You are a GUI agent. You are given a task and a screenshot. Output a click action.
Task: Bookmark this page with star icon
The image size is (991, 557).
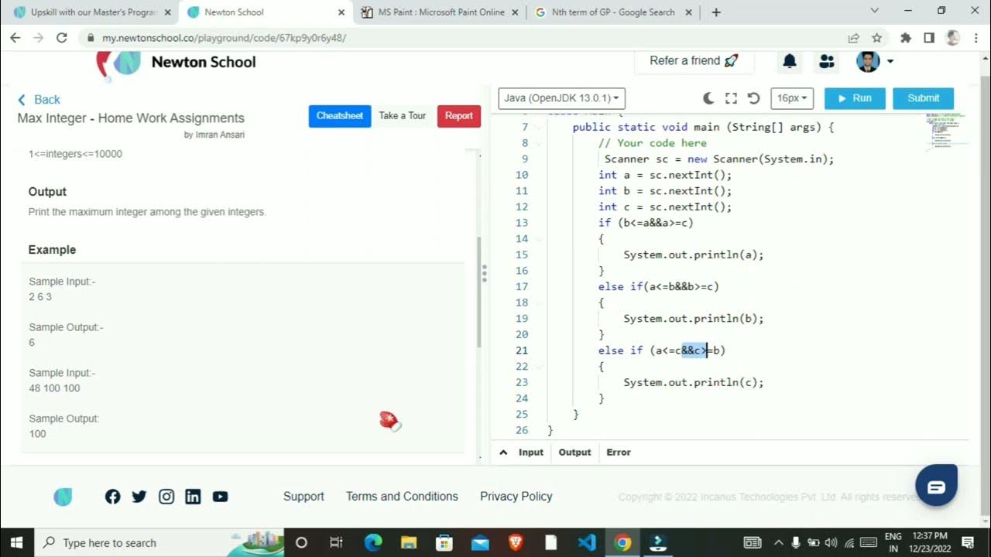876,38
